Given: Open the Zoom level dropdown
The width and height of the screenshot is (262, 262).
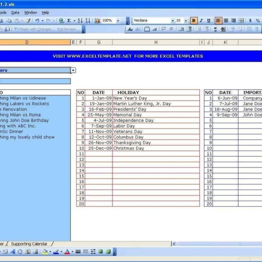Looking at the screenshot, I should [x=118, y=21].
